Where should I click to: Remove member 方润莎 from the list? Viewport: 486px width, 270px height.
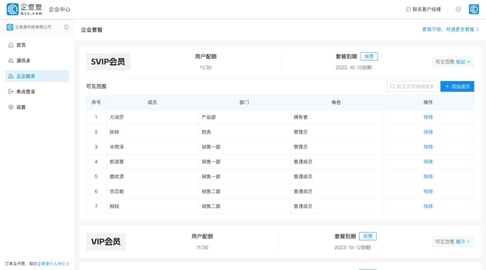click(428, 117)
